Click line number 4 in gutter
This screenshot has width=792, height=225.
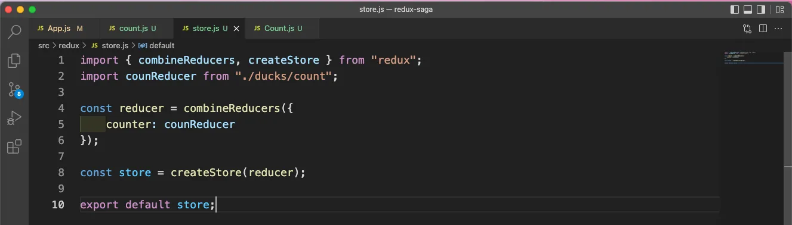[x=61, y=108]
